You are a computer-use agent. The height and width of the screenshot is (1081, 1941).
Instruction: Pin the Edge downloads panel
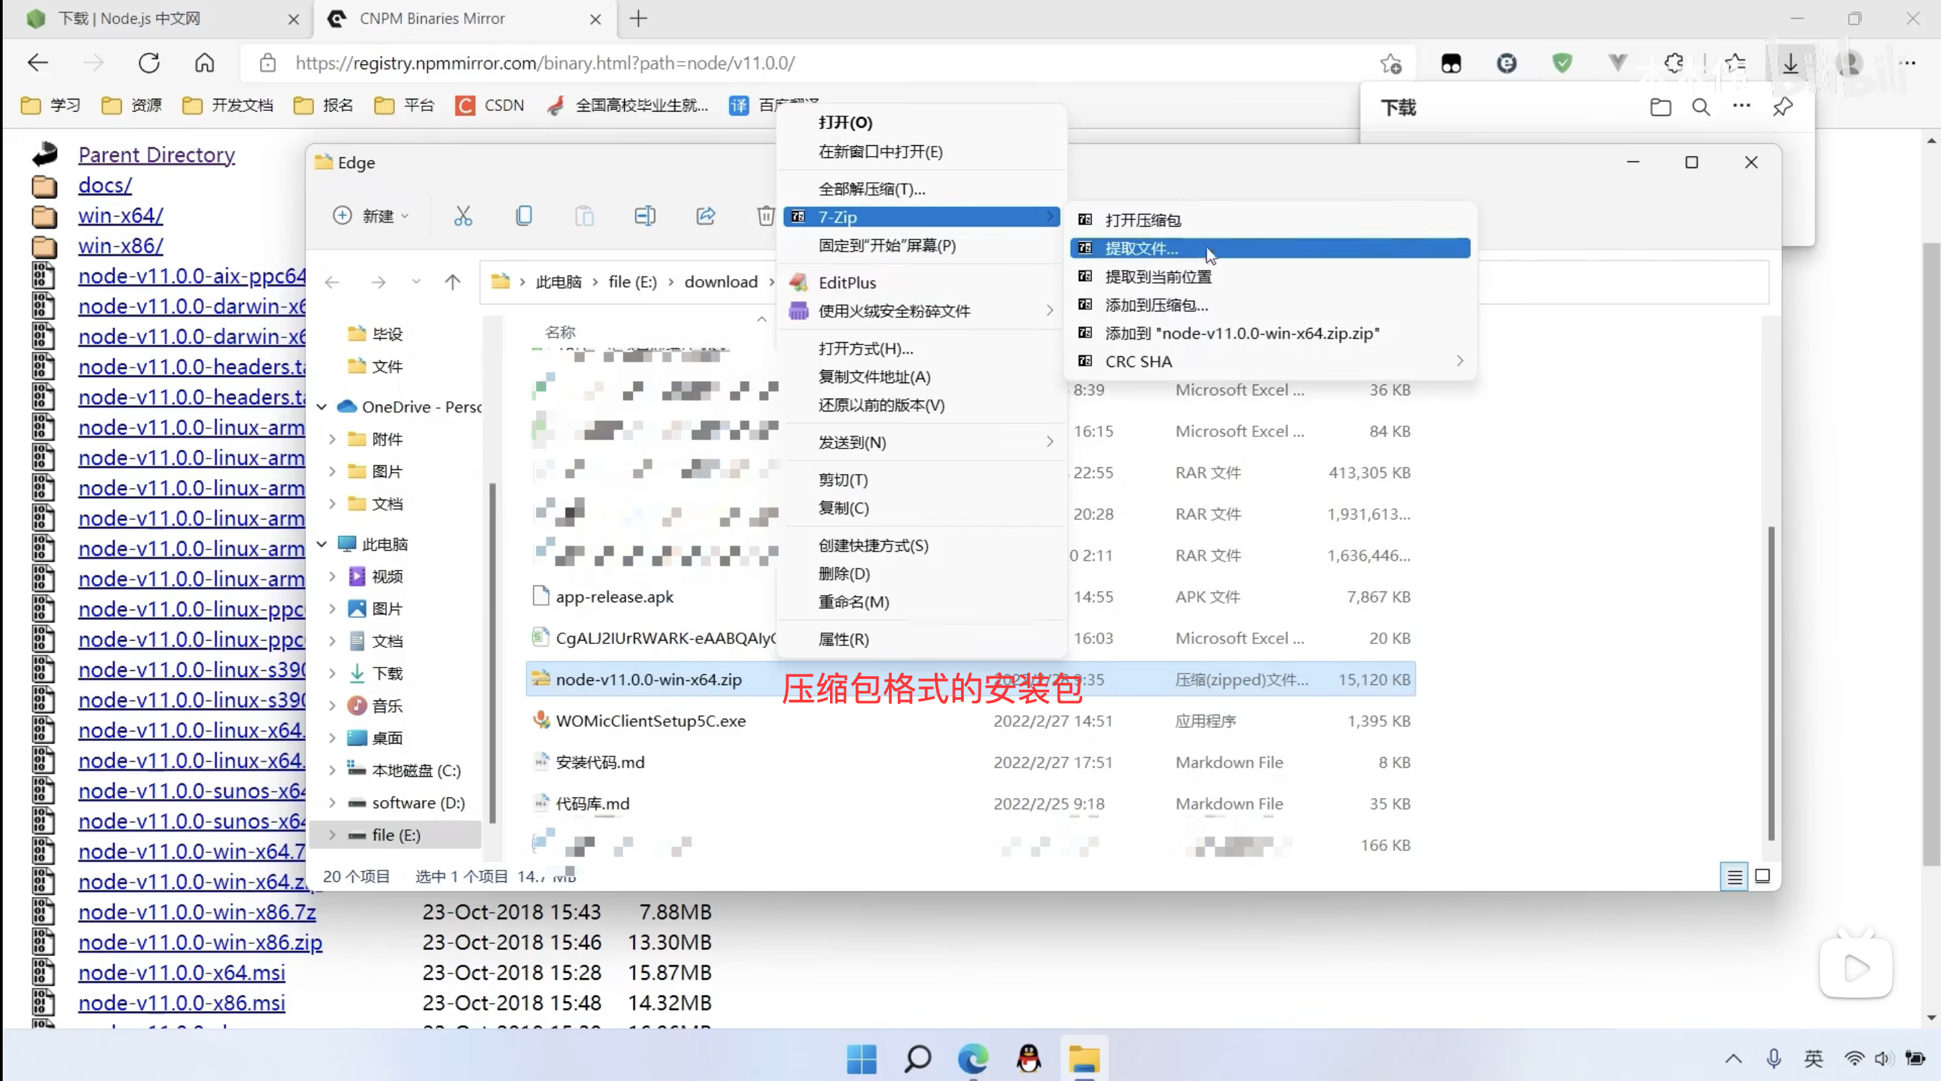click(x=1782, y=107)
